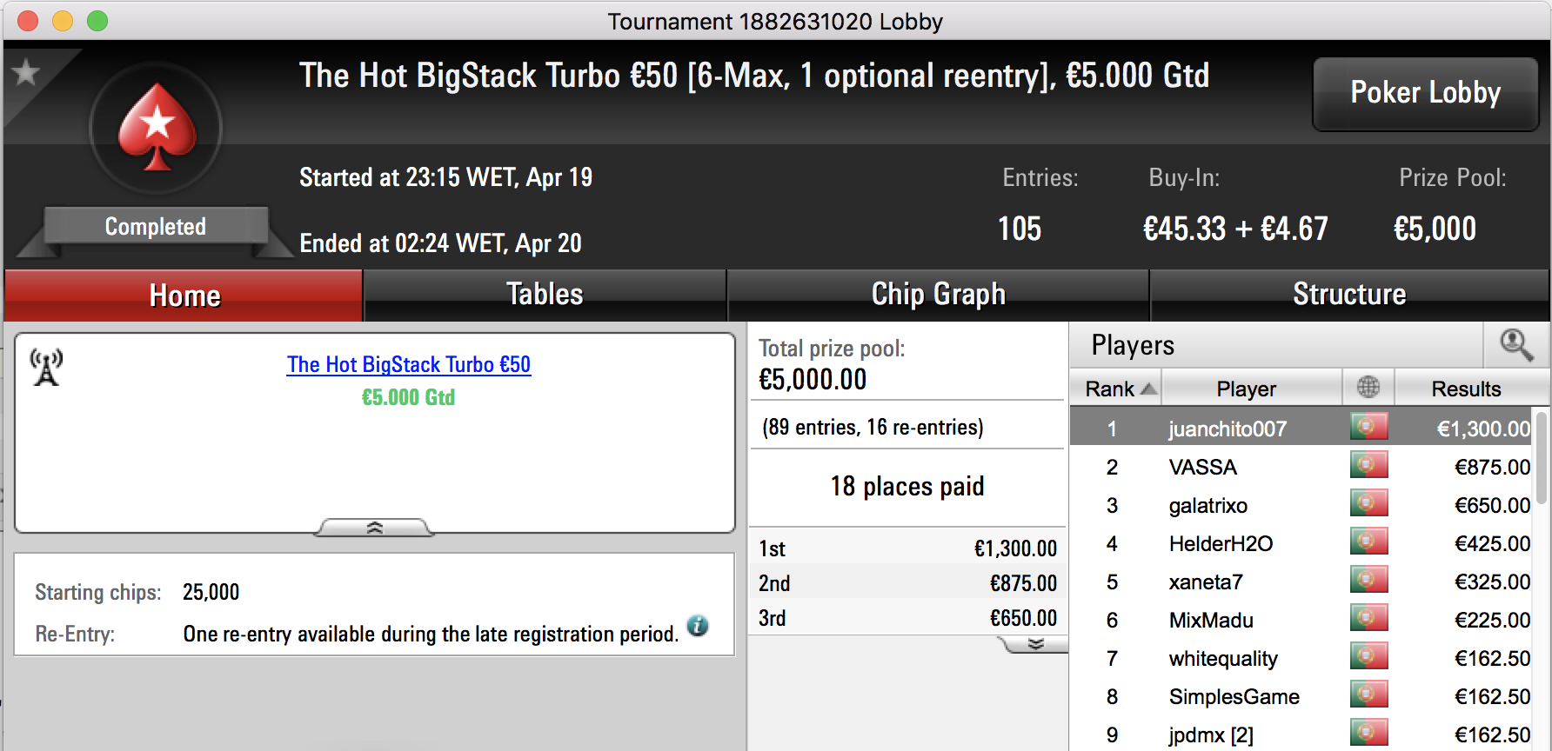Viewport: 1552px width, 751px height.
Task: Sort players by Rank column
Action: coord(1121,389)
